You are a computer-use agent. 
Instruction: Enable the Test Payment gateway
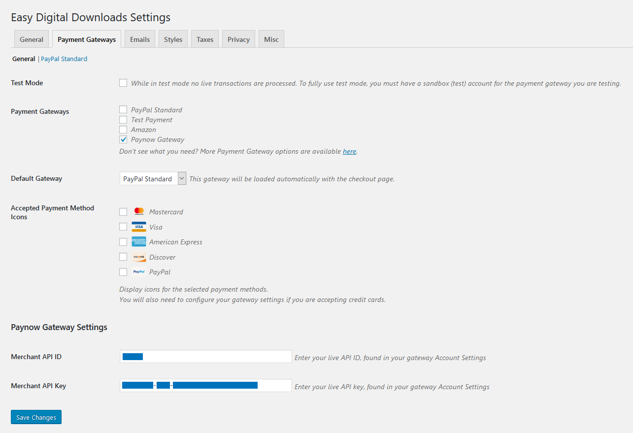click(123, 119)
